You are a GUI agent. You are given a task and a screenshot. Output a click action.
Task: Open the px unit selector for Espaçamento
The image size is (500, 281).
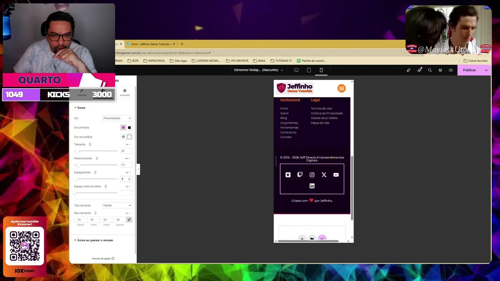click(x=128, y=173)
